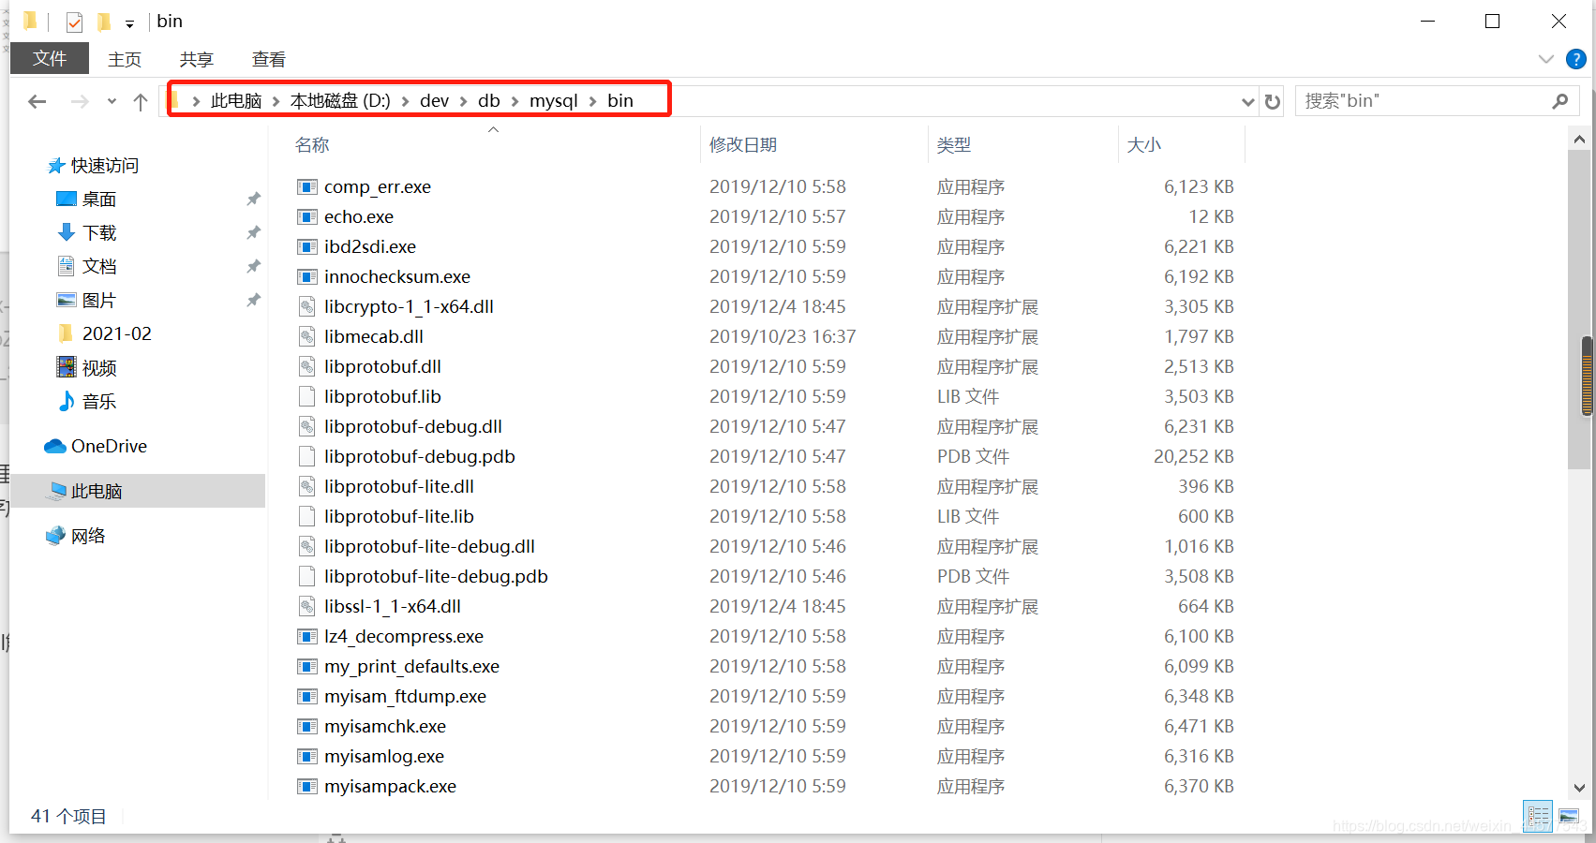Click 此电脑 in the address breadcrumb
Screen dimensions: 1596x843
236,100
